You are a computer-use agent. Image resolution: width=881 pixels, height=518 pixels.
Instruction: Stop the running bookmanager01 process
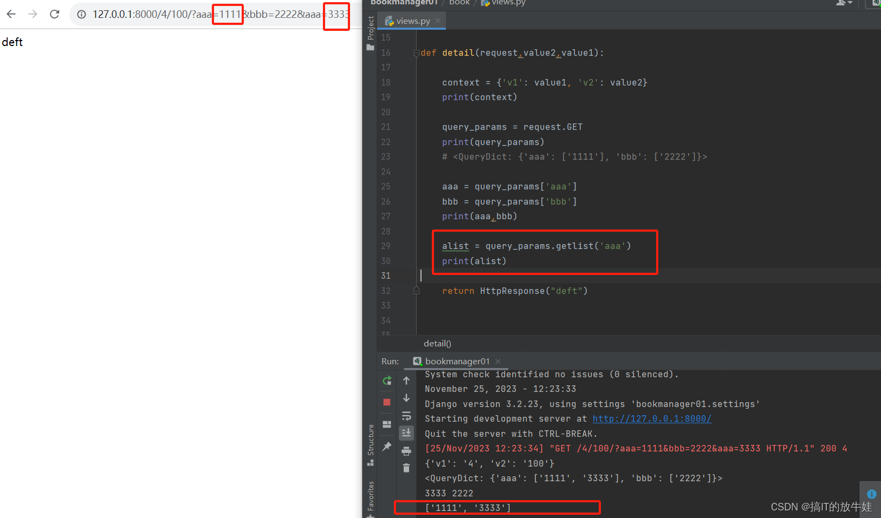(387, 402)
